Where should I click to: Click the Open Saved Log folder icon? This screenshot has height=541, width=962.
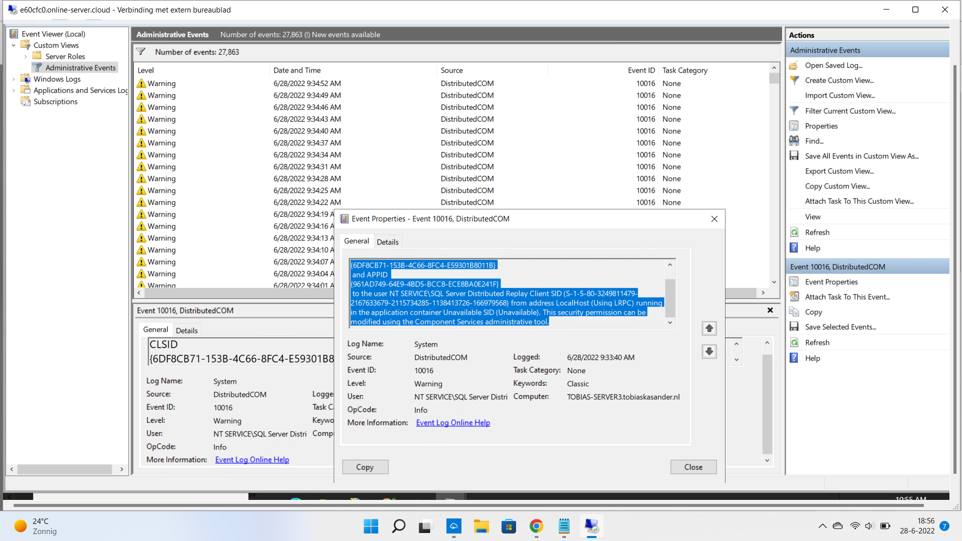794,66
